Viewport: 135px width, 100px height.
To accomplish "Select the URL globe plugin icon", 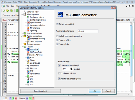I will tap(28, 82).
